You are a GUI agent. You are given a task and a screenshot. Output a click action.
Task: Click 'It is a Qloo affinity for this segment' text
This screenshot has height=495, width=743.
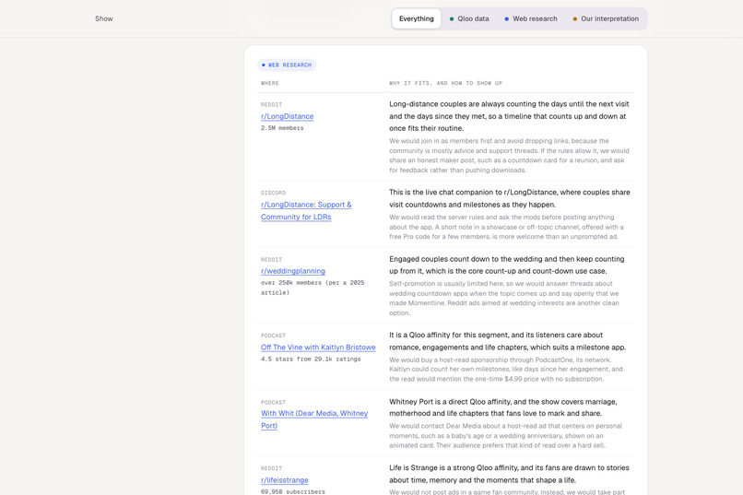point(508,341)
